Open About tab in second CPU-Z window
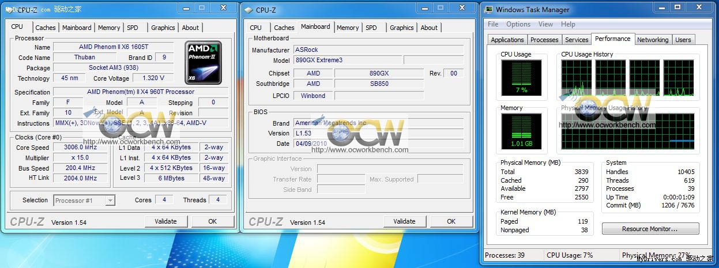 point(429,28)
